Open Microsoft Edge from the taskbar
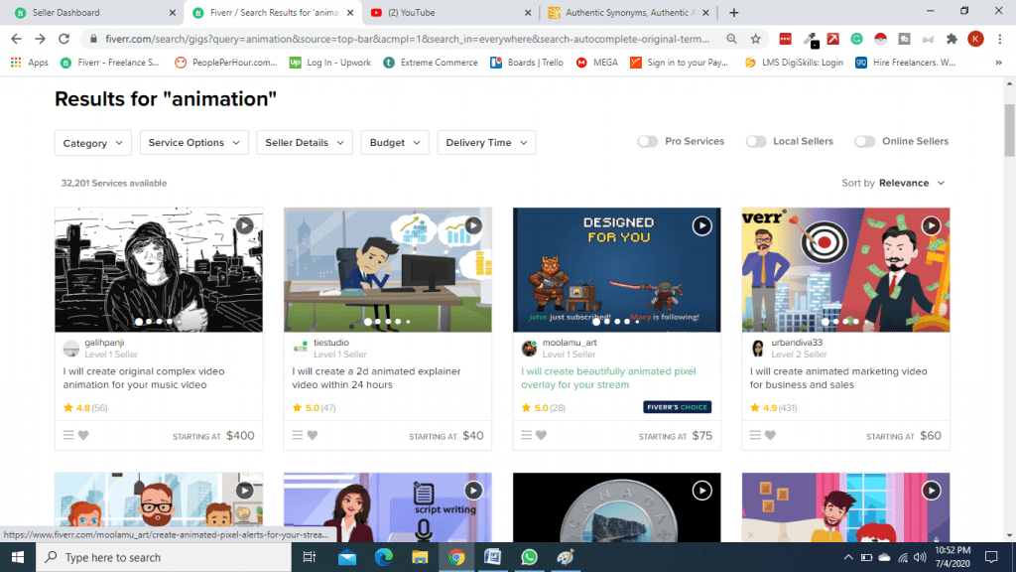This screenshot has height=572, width=1016. pos(384,557)
